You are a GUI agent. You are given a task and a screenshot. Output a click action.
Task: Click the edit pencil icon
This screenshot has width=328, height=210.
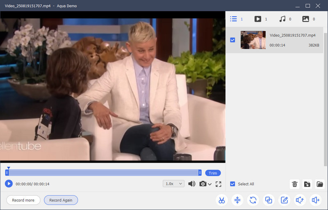coord(284,200)
